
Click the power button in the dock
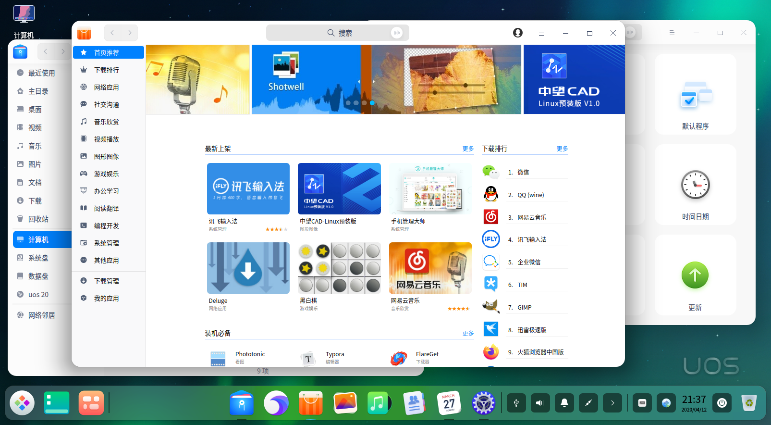click(722, 403)
